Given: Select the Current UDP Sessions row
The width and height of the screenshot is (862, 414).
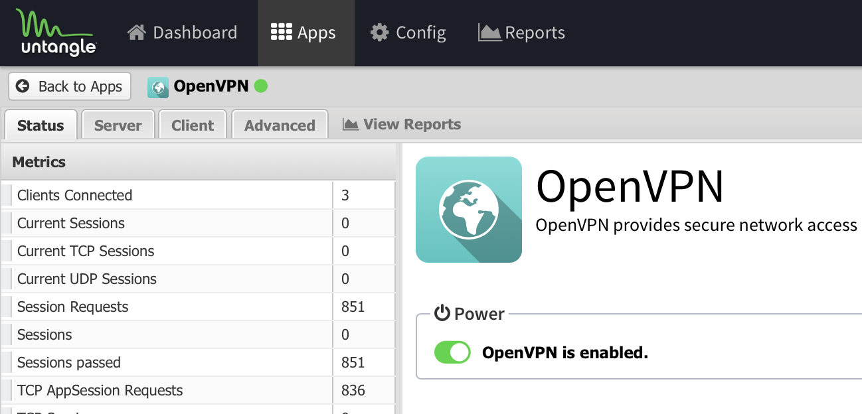Looking at the screenshot, I should 198,279.
